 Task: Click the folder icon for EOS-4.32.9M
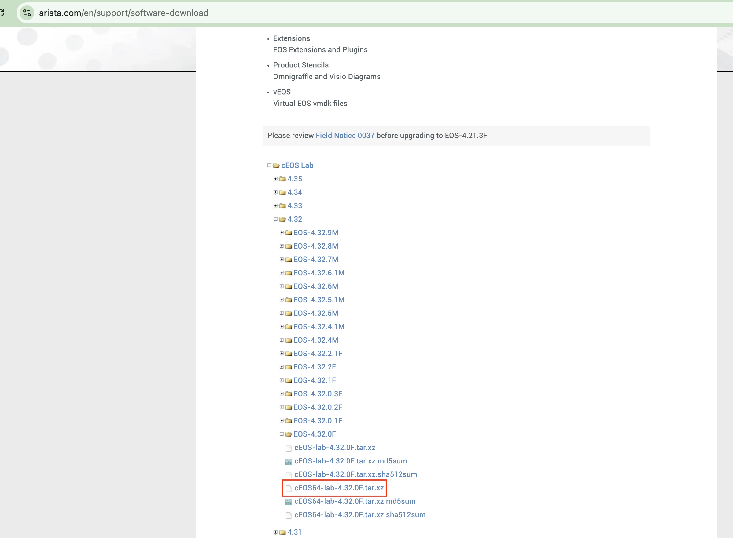[x=289, y=233]
